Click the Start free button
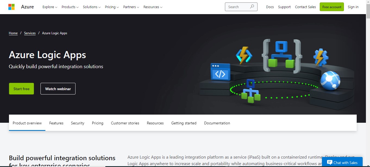Screen dimensions: 370x167 (21, 89)
